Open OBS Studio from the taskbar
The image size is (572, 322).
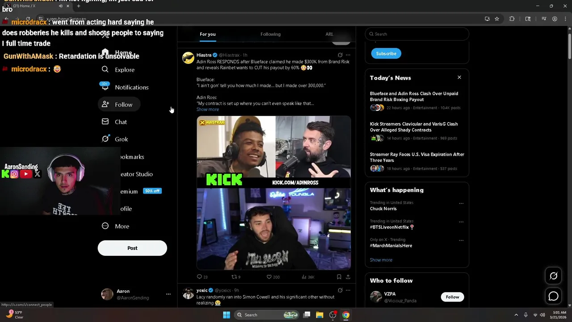pos(332,315)
